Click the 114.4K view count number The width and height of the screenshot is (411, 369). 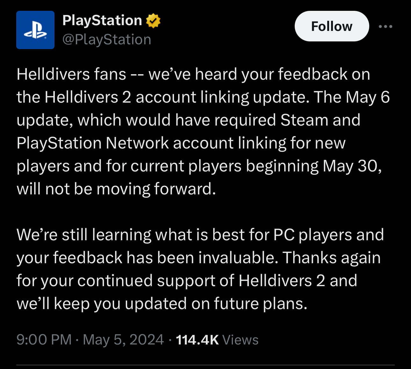(197, 340)
